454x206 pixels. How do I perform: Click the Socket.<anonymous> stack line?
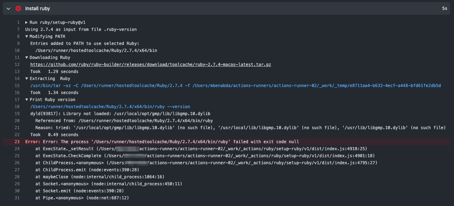coord(109,184)
